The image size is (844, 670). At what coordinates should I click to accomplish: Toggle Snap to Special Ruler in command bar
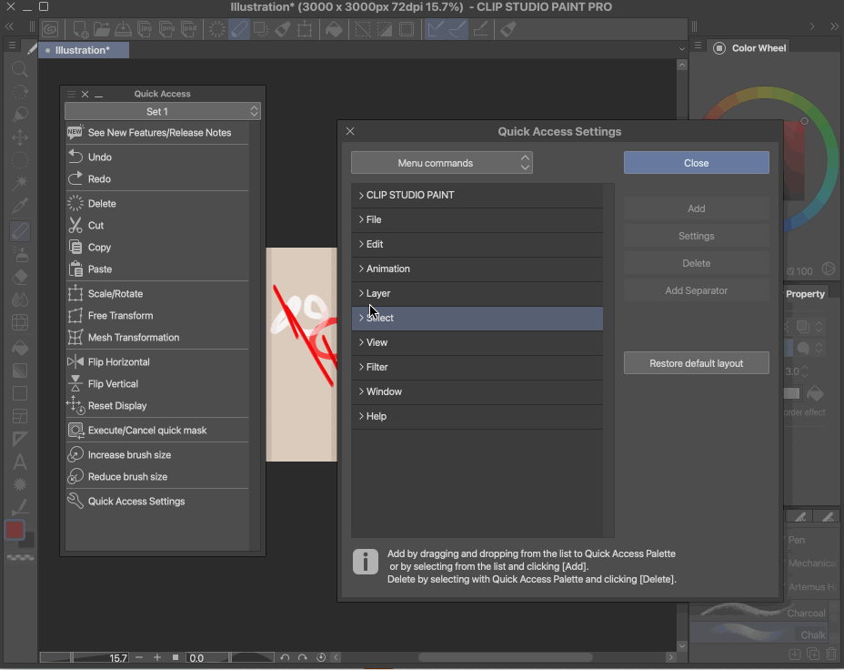[458, 28]
